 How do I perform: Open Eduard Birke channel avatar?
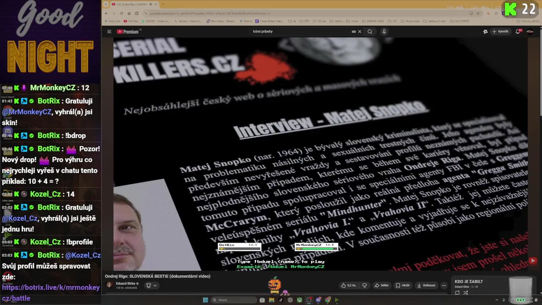[109, 285]
